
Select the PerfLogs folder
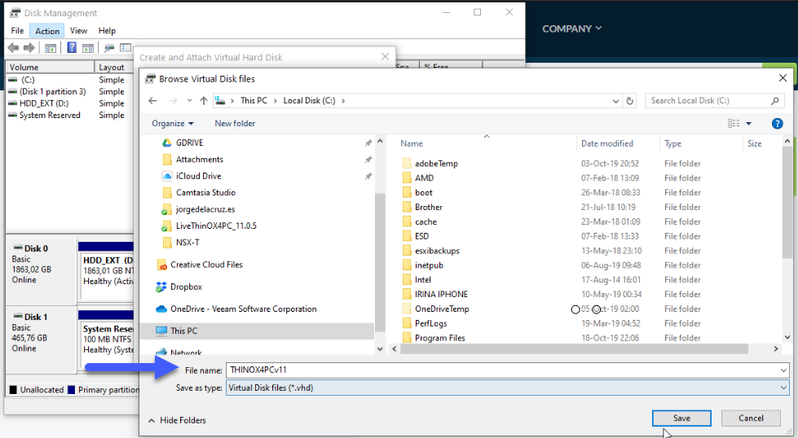point(431,323)
